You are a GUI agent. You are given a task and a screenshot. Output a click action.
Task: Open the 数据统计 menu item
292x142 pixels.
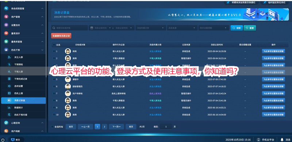pyautogui.click(x=23, y=107)
